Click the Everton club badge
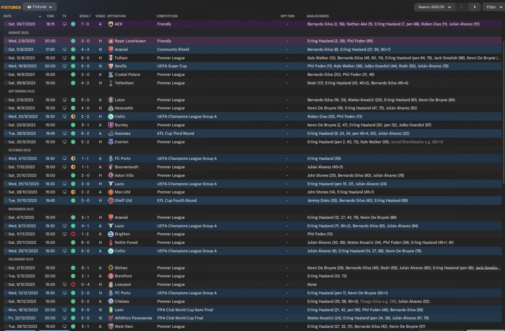505x331 pixels. [x=110, y=142]
